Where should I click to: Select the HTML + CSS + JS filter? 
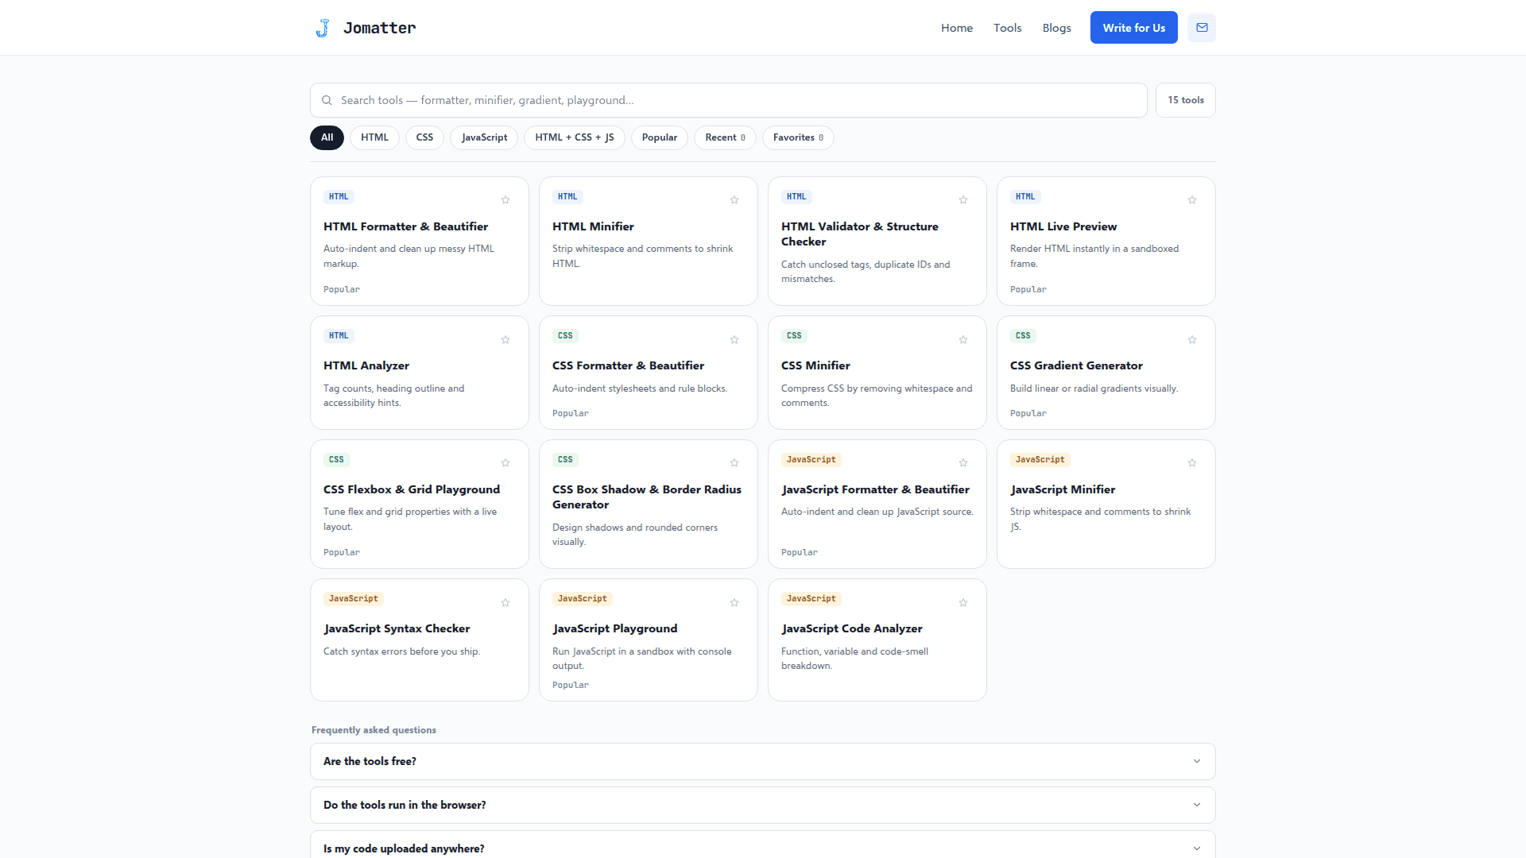pos(575,137)
